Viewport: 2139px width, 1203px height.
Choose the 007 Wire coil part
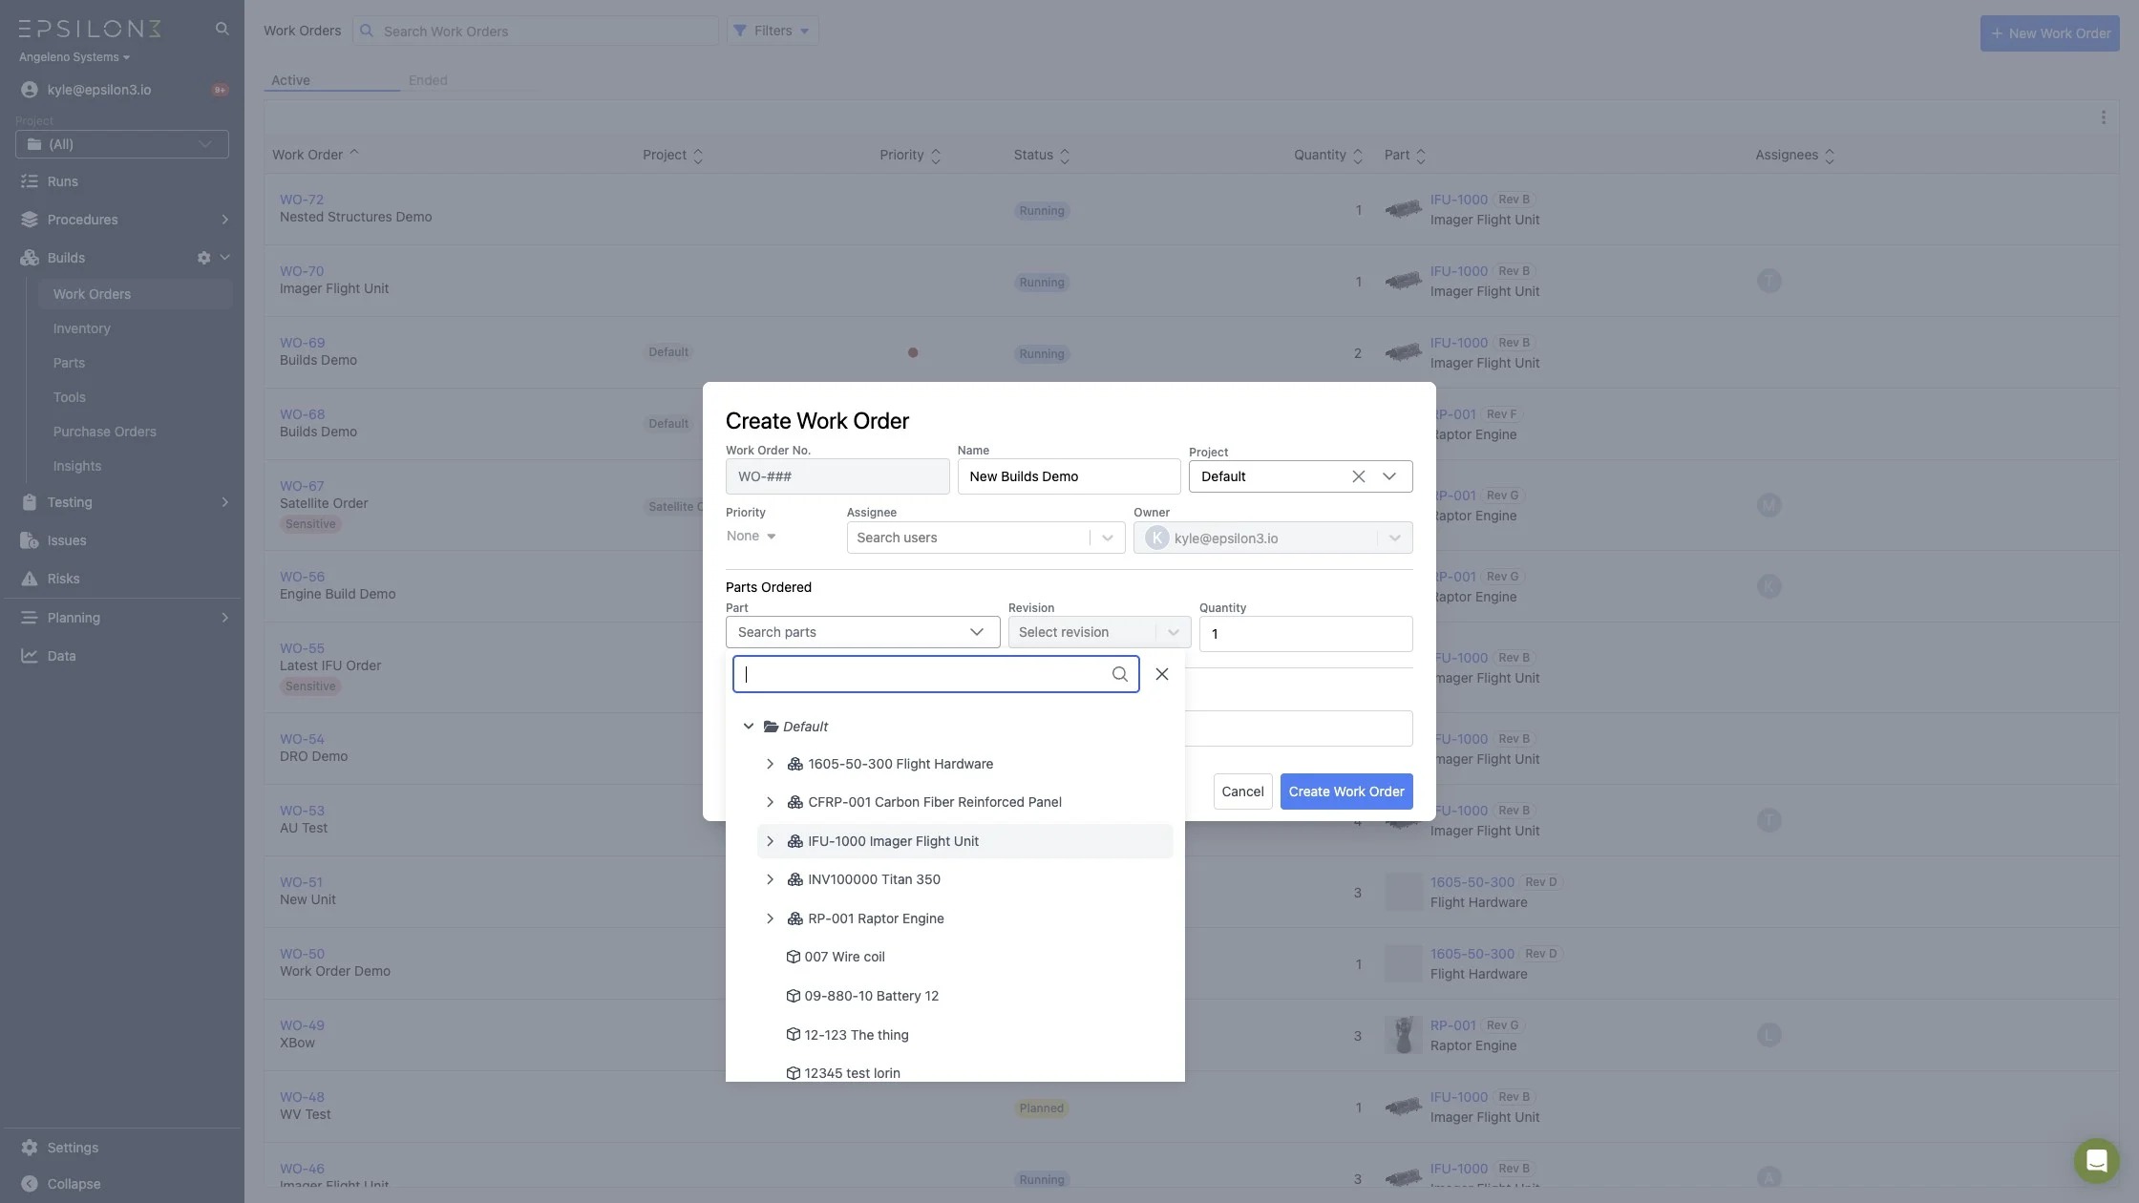point(843,957)
